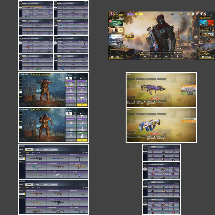Screen dimensions: 215x215
Task: Open the mail envelope icon in the lobby
Action: click(x=197, y=13)
